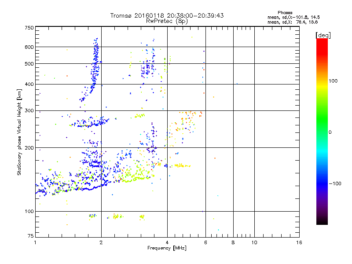The height and width of the screenshot is (264, 352).
Task: Click x-axis tick label '8'
Action: pyautogui.click(x=233, y=242)
